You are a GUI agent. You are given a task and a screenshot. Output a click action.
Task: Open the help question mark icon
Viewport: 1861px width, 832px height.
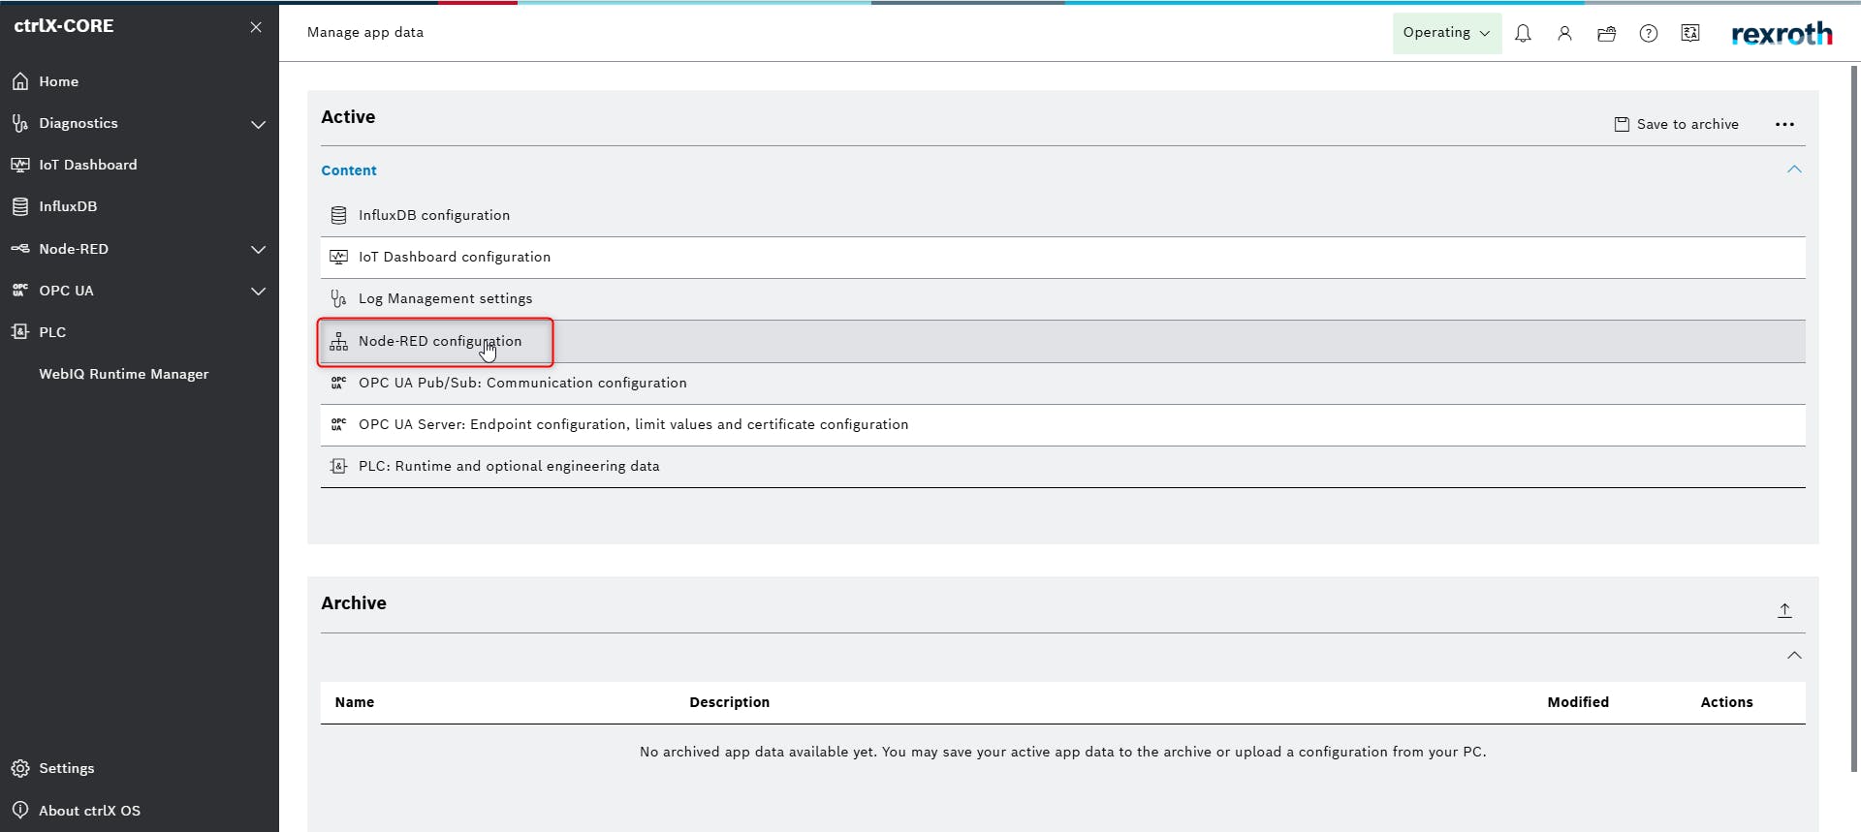click(1648, 33)
